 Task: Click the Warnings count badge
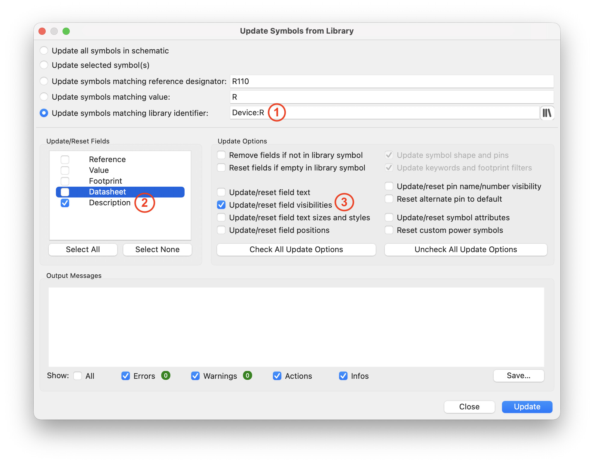pos(247,375)
